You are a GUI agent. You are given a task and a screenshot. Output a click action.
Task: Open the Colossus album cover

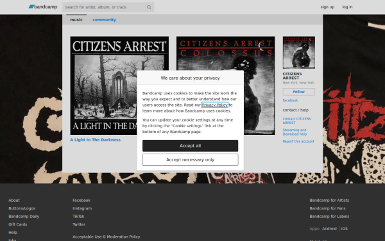226,85
